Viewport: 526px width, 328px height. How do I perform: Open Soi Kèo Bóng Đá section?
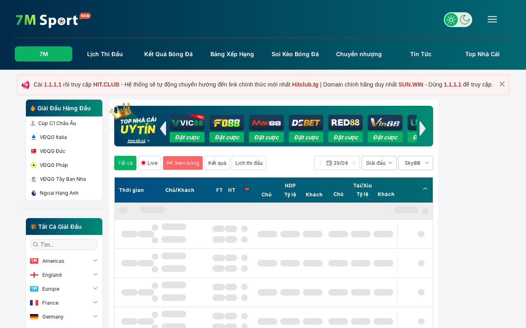(295, 54)
